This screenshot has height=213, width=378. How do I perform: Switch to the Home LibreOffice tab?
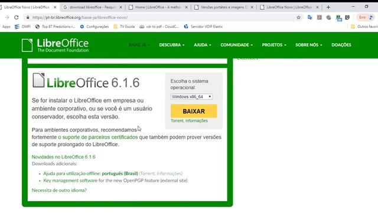click(158, 7)
